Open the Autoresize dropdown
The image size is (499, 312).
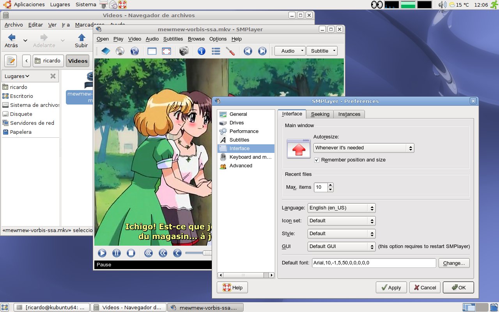364,148
